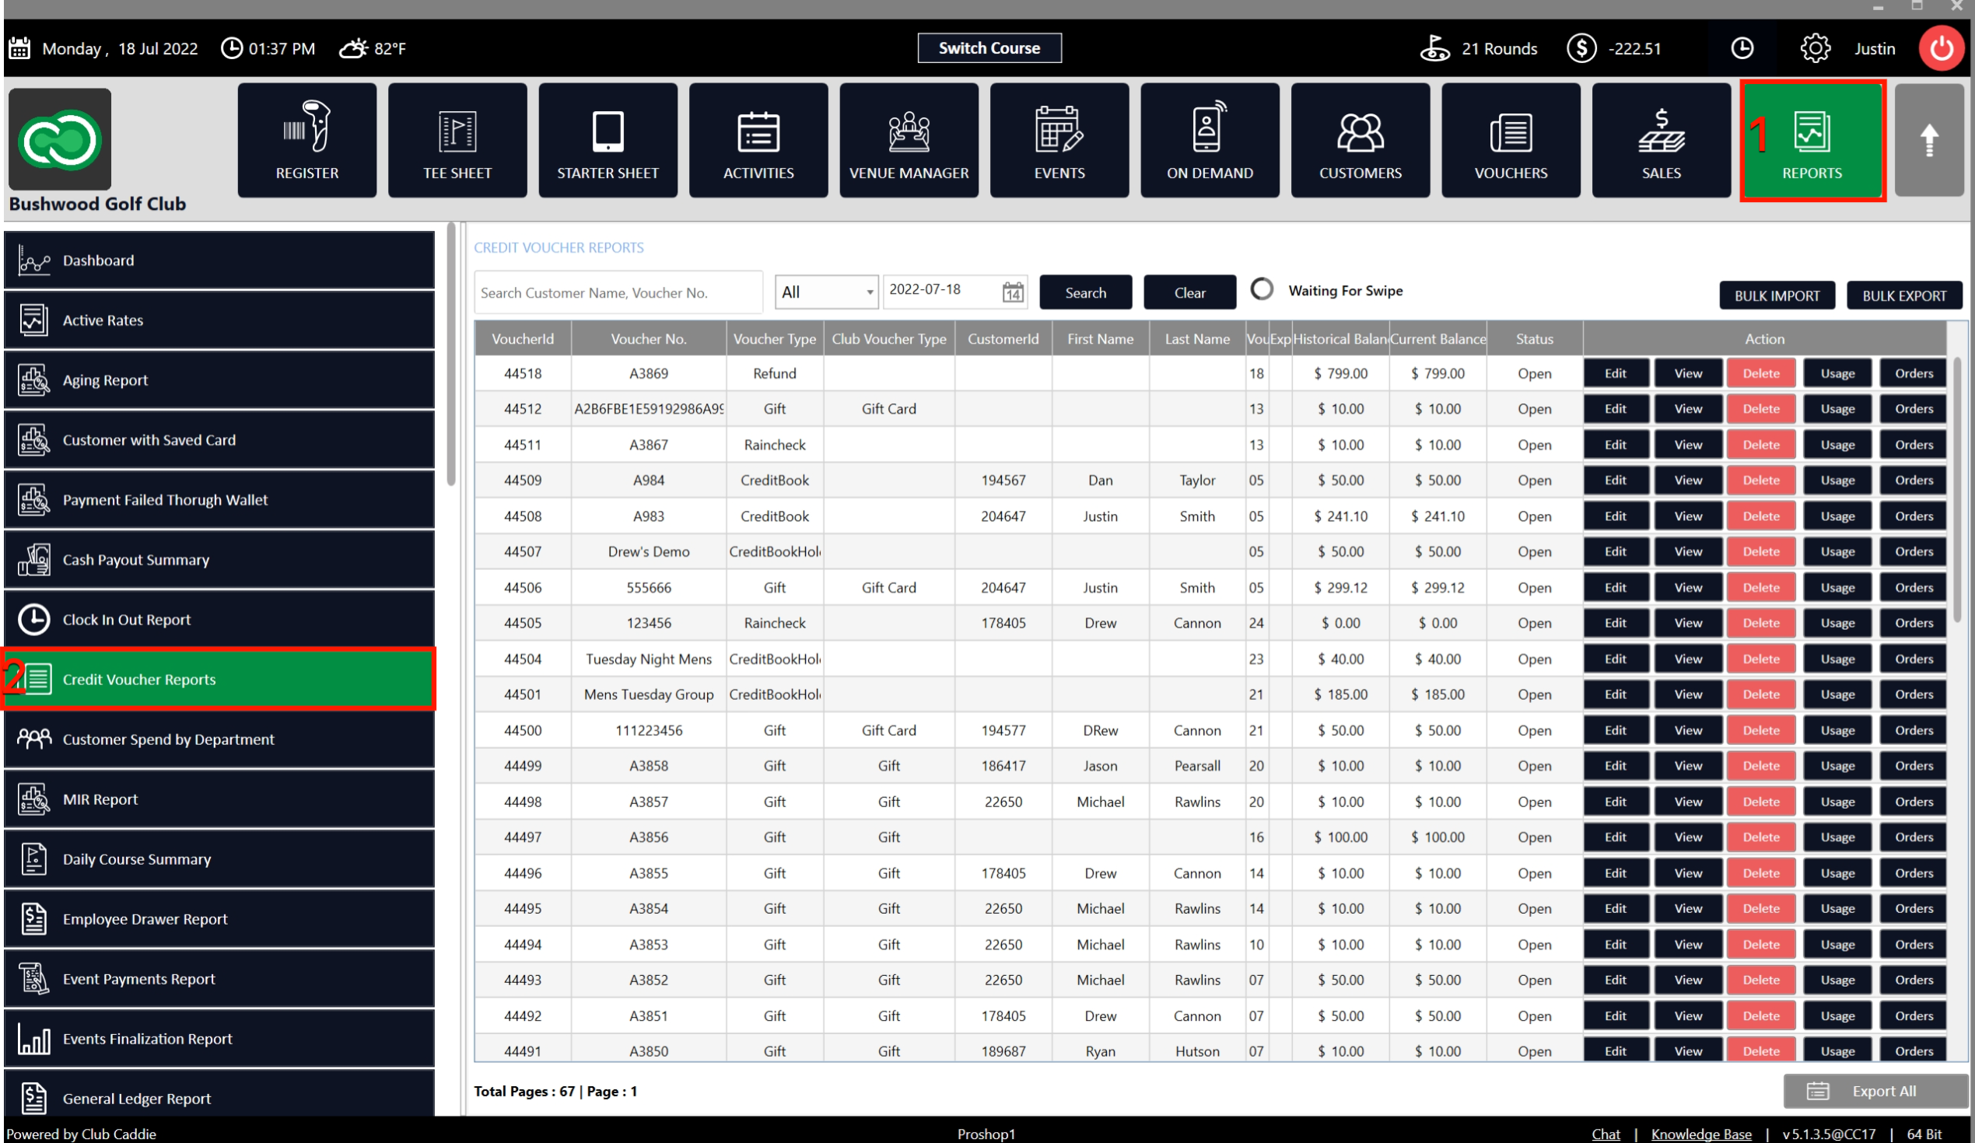Image resolution: width=1975 pixels, height=1143 pixels.
Task: Expand Switch Course dropdown
Action: click(x=988, y=47)
